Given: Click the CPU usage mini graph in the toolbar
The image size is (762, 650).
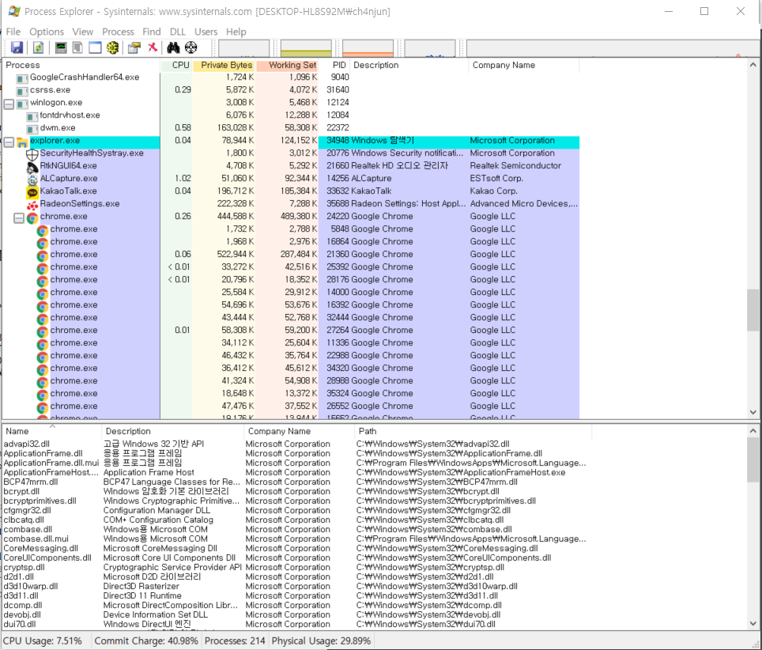Looking at the screenshot, I should coord(244,48).
